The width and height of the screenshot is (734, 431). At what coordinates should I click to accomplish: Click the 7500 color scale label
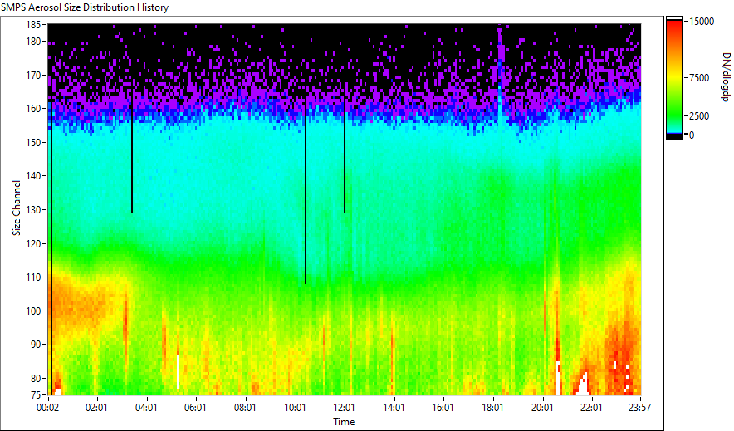click(x=699, y=78)
